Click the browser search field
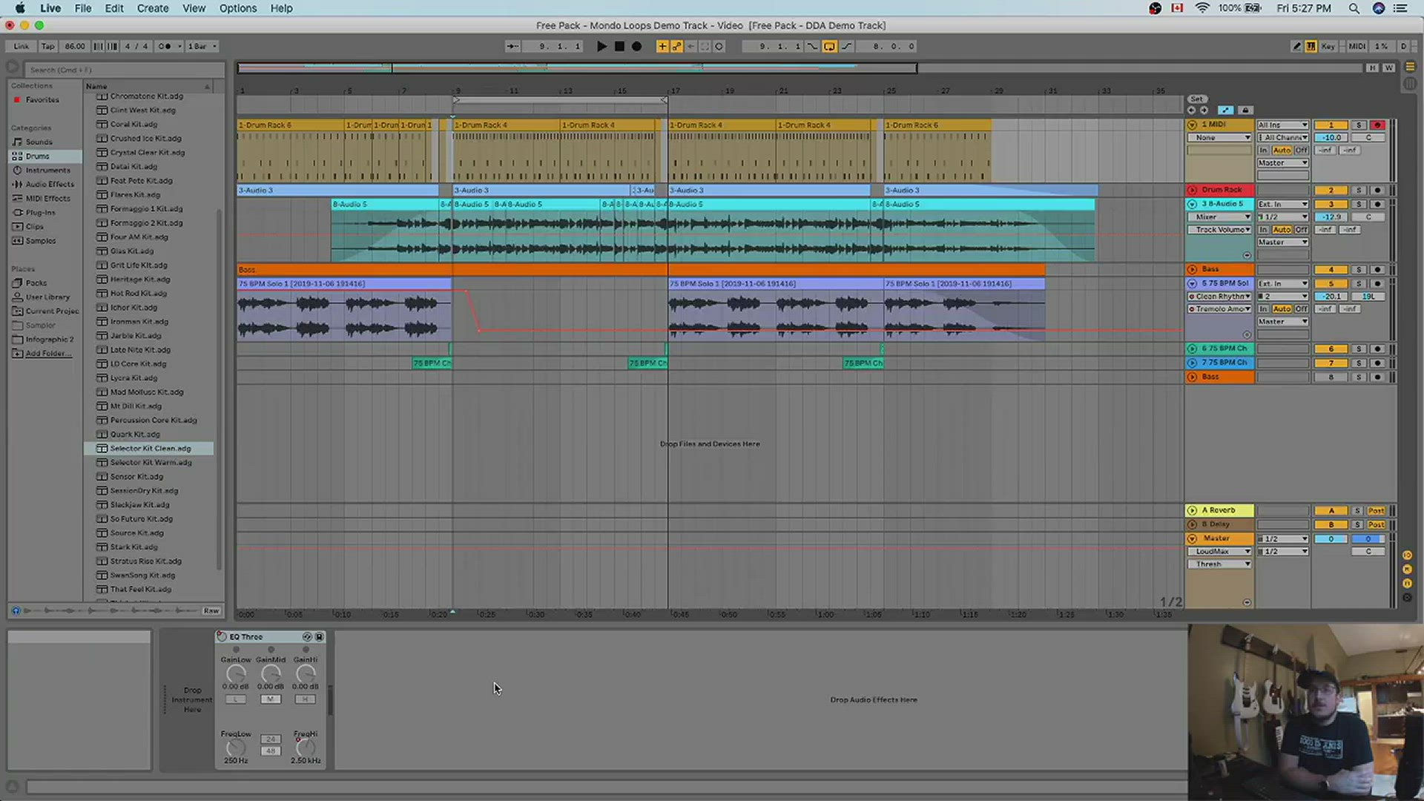Screen dimensions: 1424x801 [x=125, y=70]
